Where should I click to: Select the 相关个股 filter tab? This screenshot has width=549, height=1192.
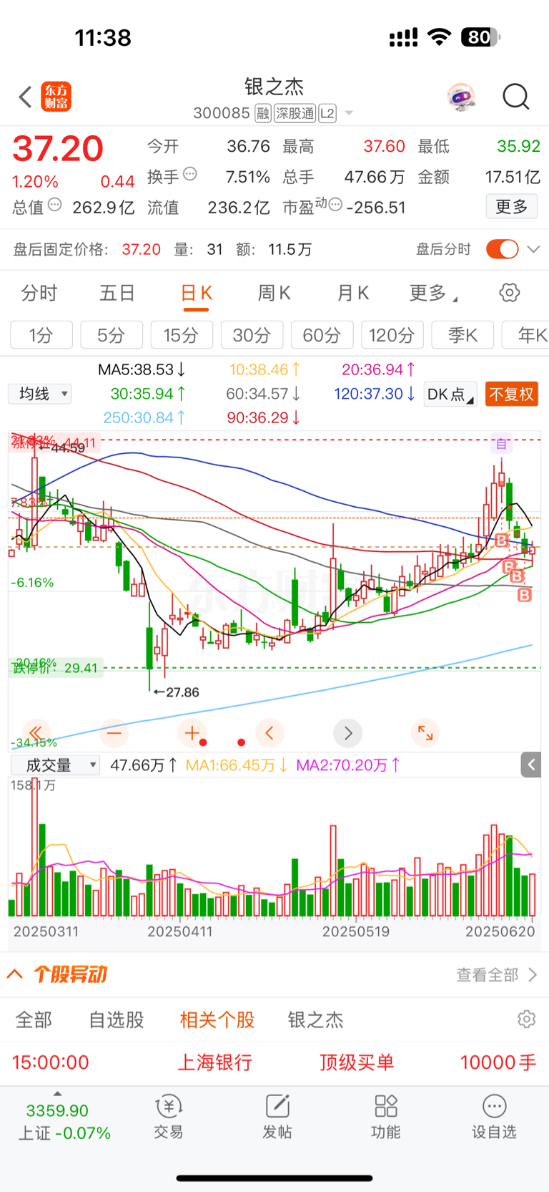coord(217,1019)
